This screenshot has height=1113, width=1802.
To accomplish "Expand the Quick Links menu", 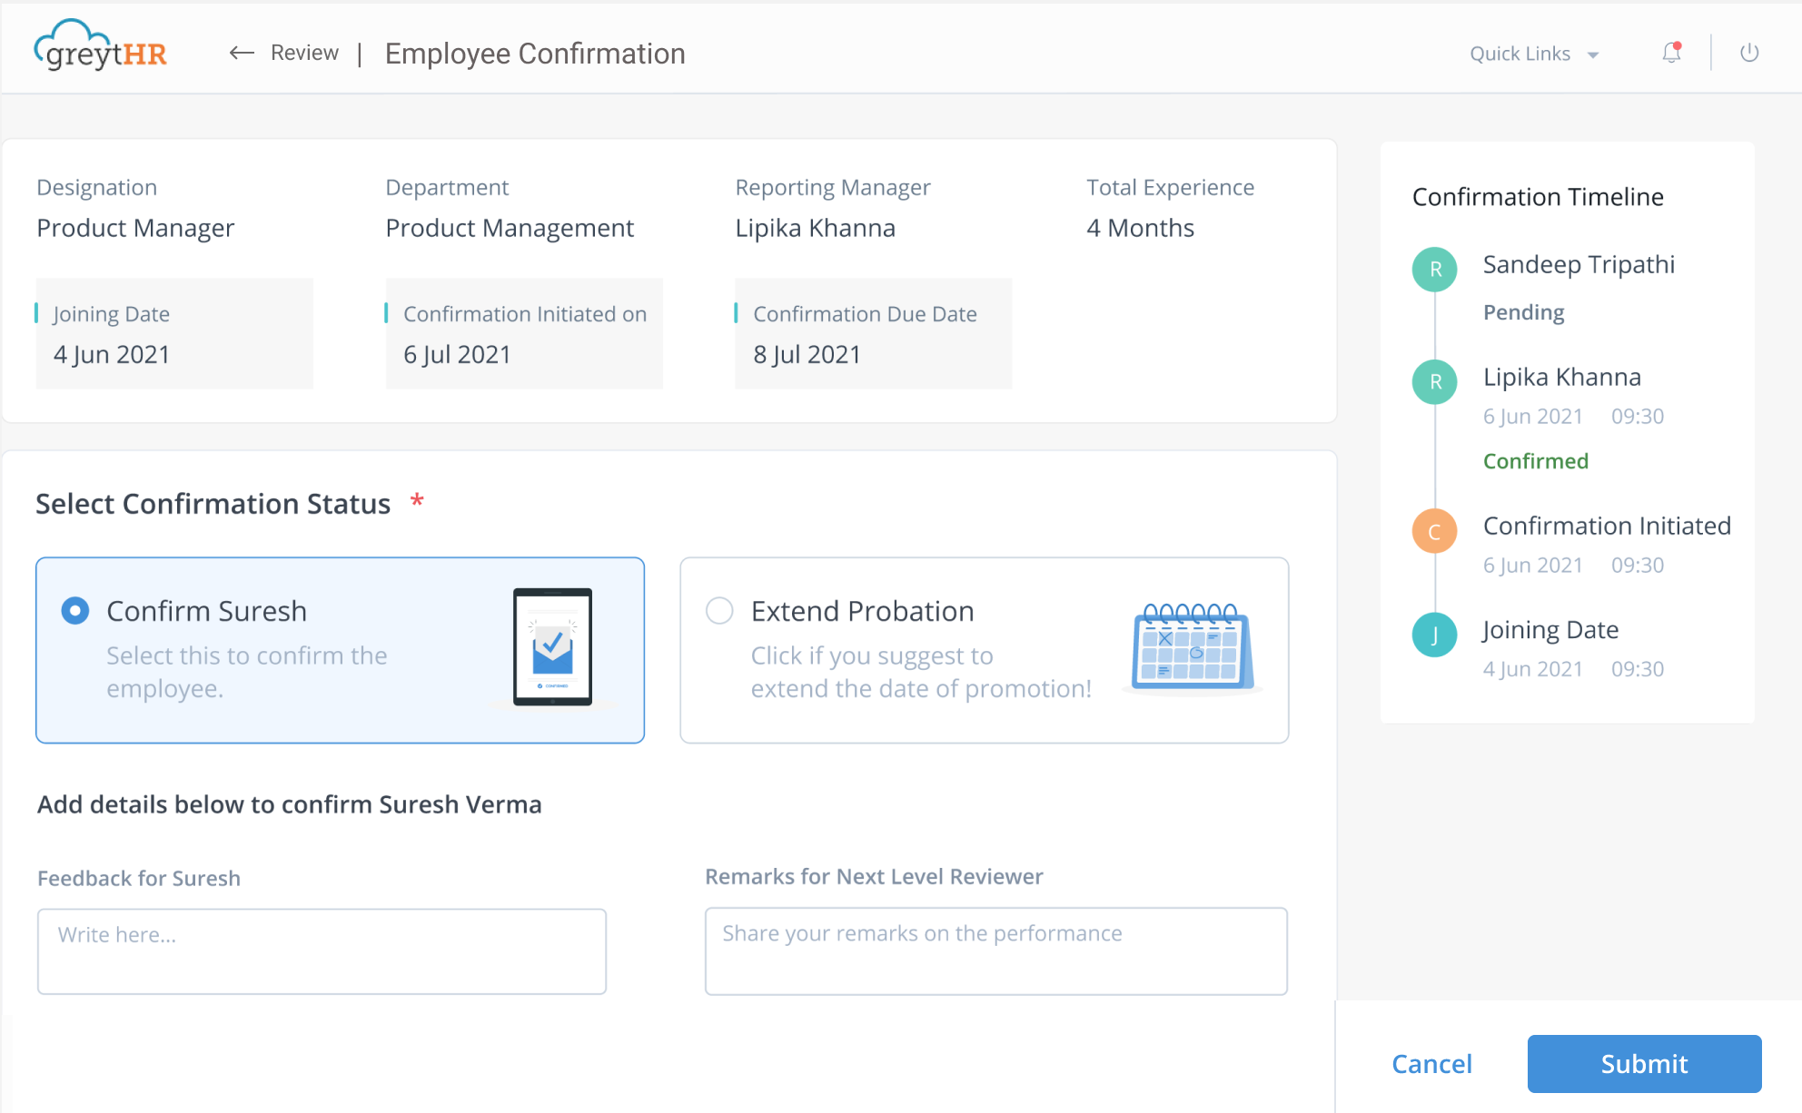I will pos(1534,53).
